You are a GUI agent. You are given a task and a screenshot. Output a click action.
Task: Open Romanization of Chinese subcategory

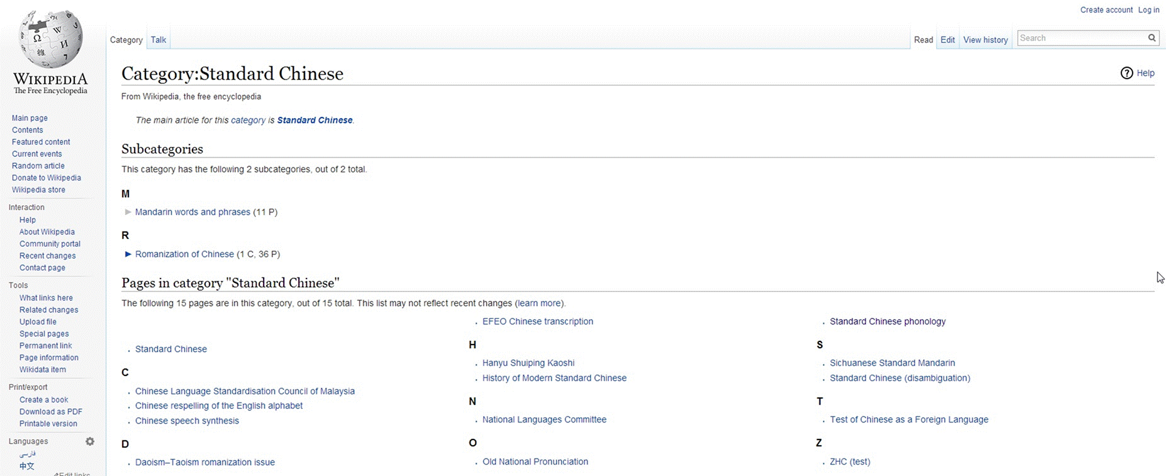click(x=184, y=254)
